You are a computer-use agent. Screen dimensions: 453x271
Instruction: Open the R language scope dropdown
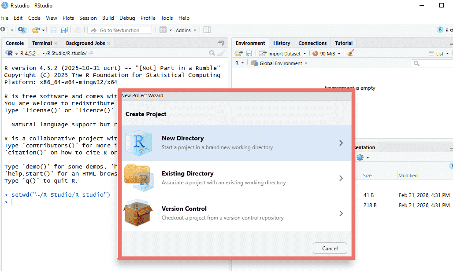coord(240,63)
